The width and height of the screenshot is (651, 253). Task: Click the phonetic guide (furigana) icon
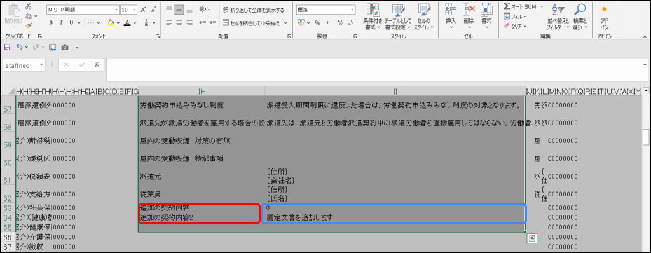[147, 23]
